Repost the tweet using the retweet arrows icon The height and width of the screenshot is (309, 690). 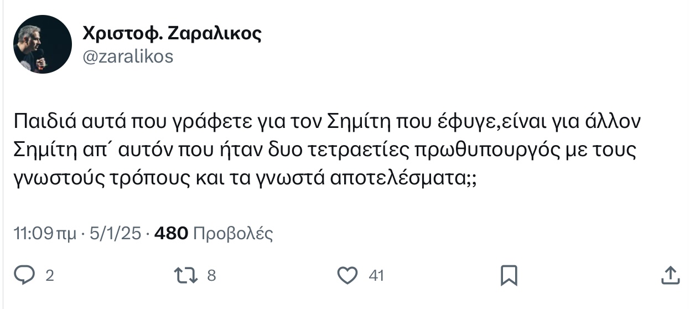[x=184, y=275]
